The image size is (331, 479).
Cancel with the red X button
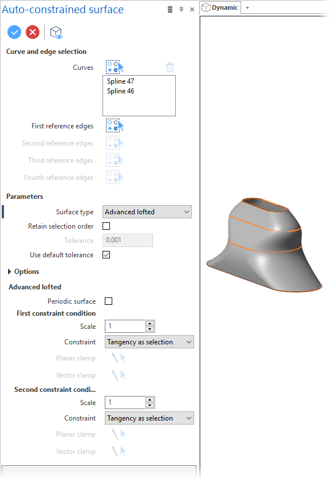pos(33,32)
